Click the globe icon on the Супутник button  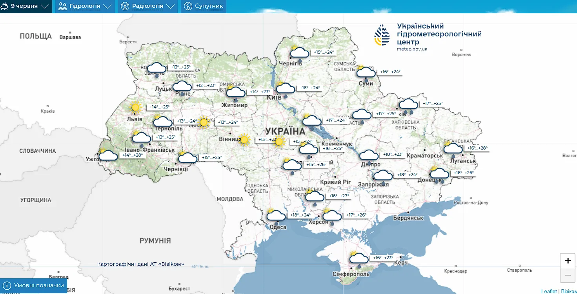(188, 6)
